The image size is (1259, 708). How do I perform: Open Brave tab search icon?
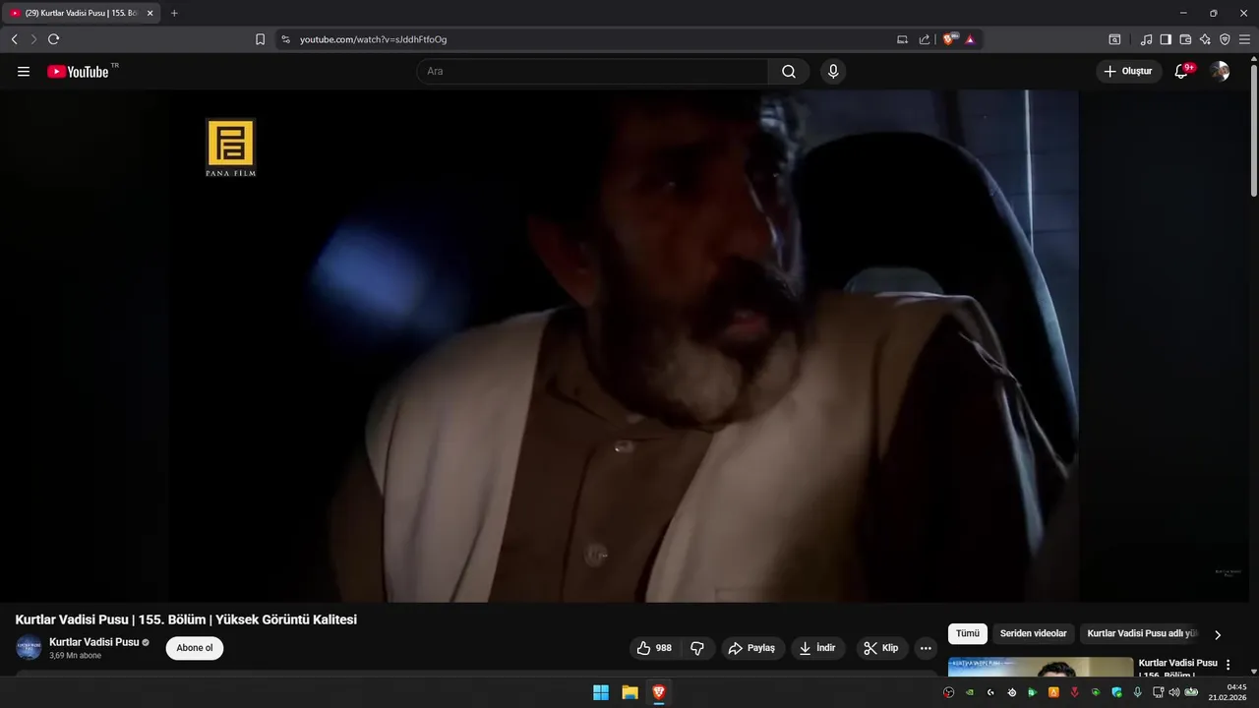click(1114, 39)
